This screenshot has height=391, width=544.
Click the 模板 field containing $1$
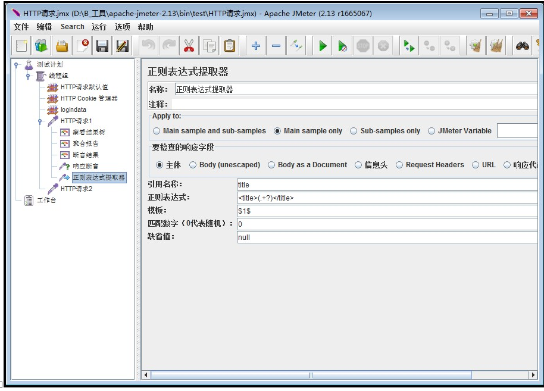387,211
